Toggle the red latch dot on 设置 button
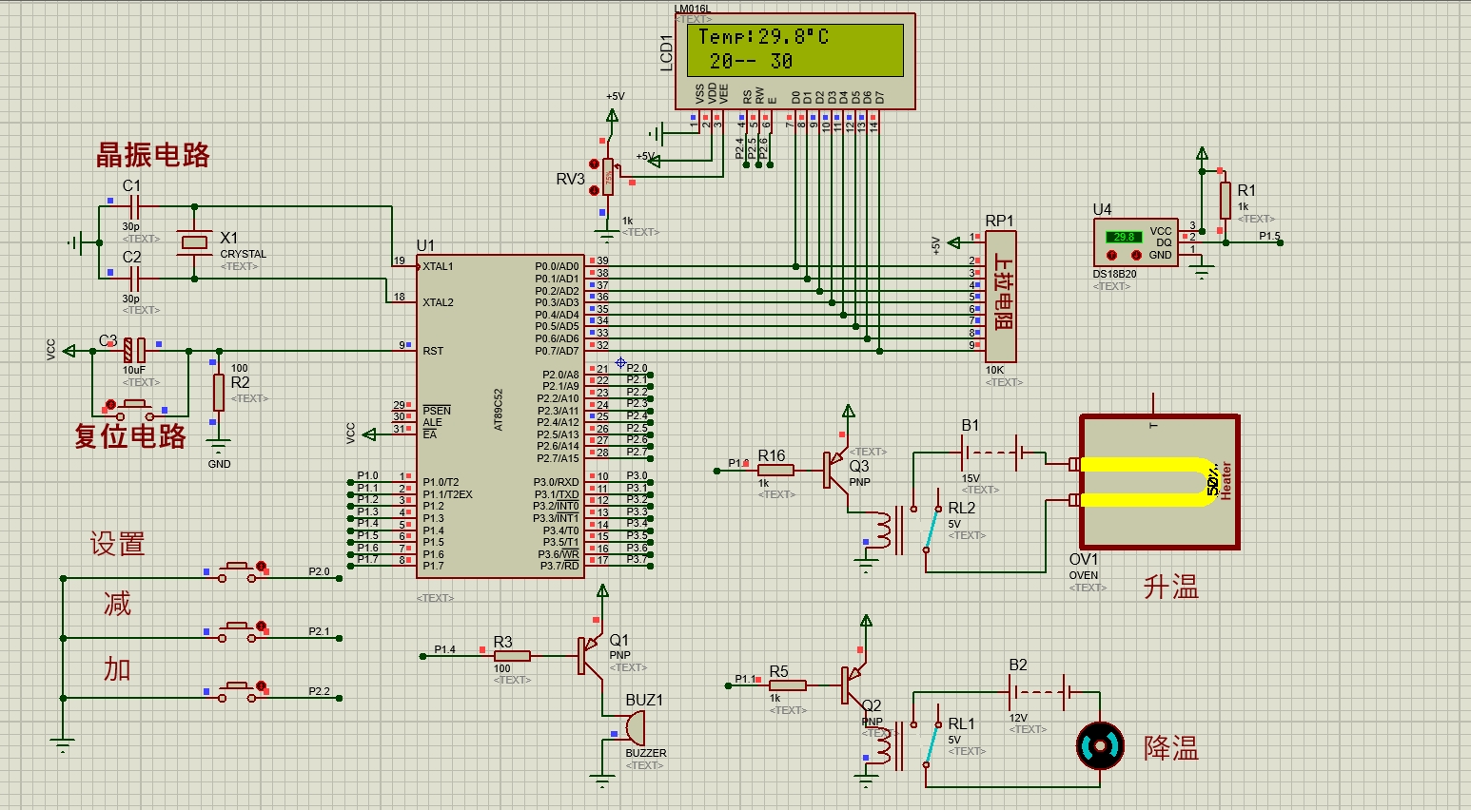 point(262,568)
